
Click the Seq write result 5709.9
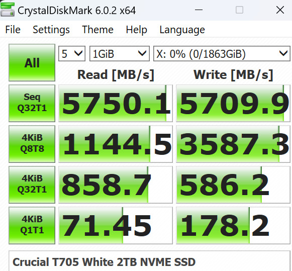coord(233,104)
